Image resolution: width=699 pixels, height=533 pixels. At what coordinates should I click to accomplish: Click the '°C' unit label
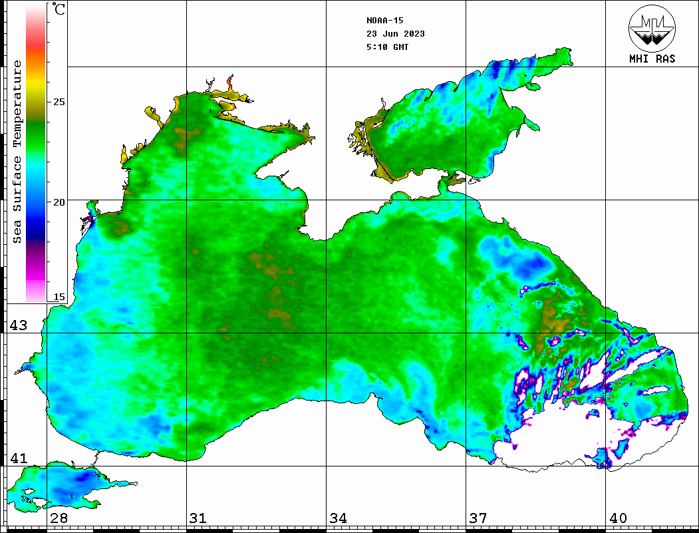coord(59,9)
